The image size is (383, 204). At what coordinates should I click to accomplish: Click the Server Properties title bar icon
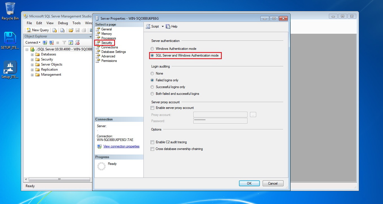click(x=97, y=18)
